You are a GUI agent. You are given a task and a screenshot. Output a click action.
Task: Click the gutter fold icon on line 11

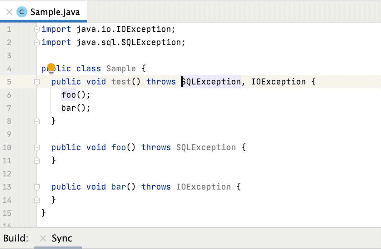click(x=37, y=160)
